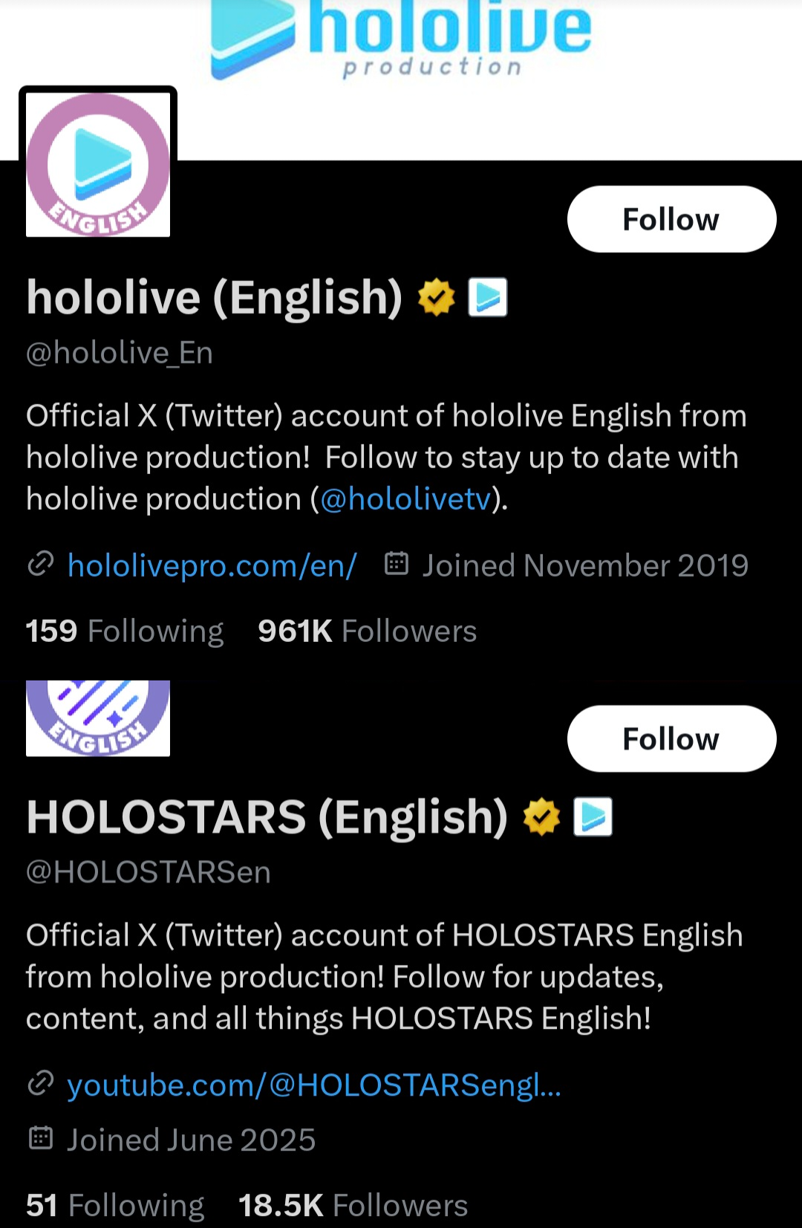View 961K Followers list
The width and height of the screenshot is (802, 1228).
367,631
